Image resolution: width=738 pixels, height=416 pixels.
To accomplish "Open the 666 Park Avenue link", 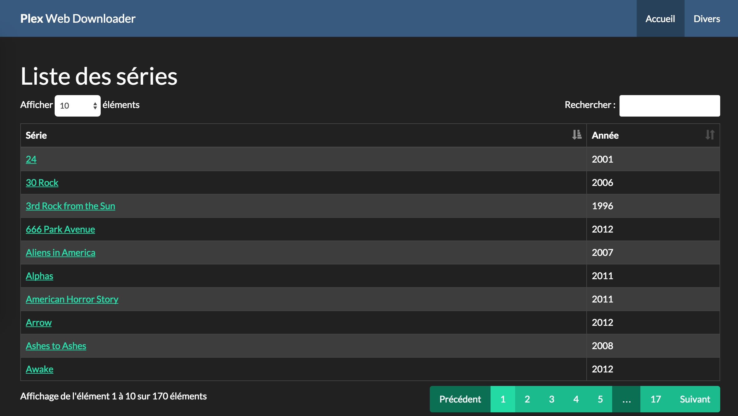I will (x=60, y=229).
